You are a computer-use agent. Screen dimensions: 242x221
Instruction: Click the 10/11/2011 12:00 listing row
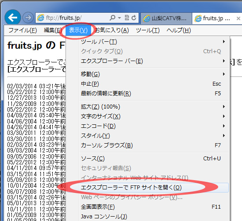click(x=37, y=209)
